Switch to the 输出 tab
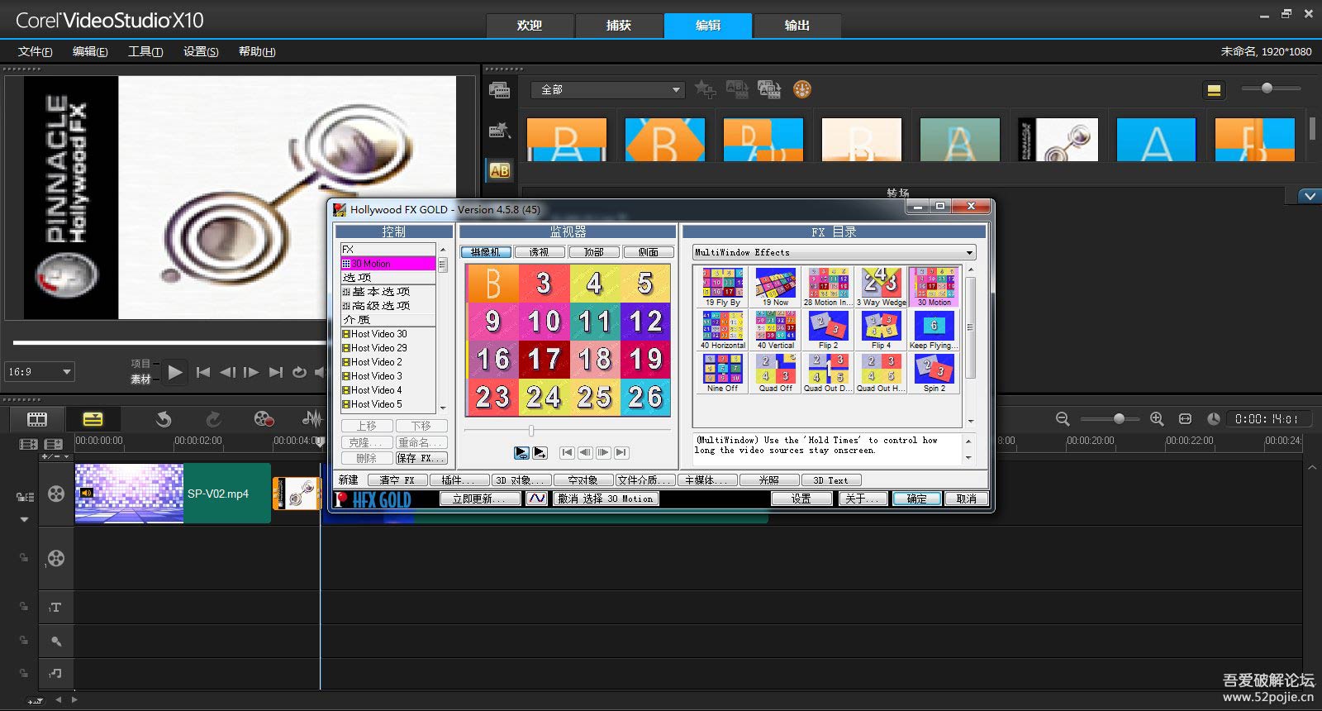This screenshot has width=1322, height=711. 797,26
